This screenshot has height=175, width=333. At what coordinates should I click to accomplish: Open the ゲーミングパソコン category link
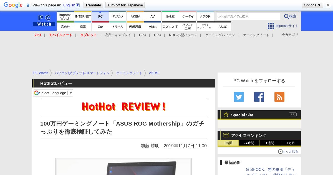click(x=220, y=35)
